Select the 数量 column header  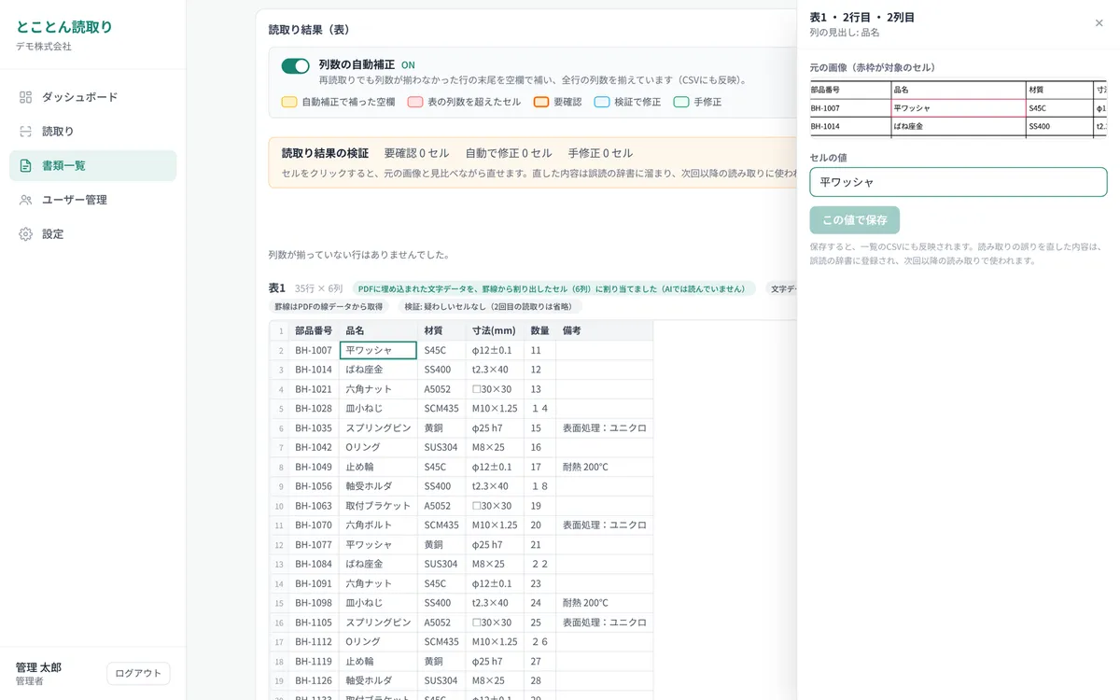(540, 330)
